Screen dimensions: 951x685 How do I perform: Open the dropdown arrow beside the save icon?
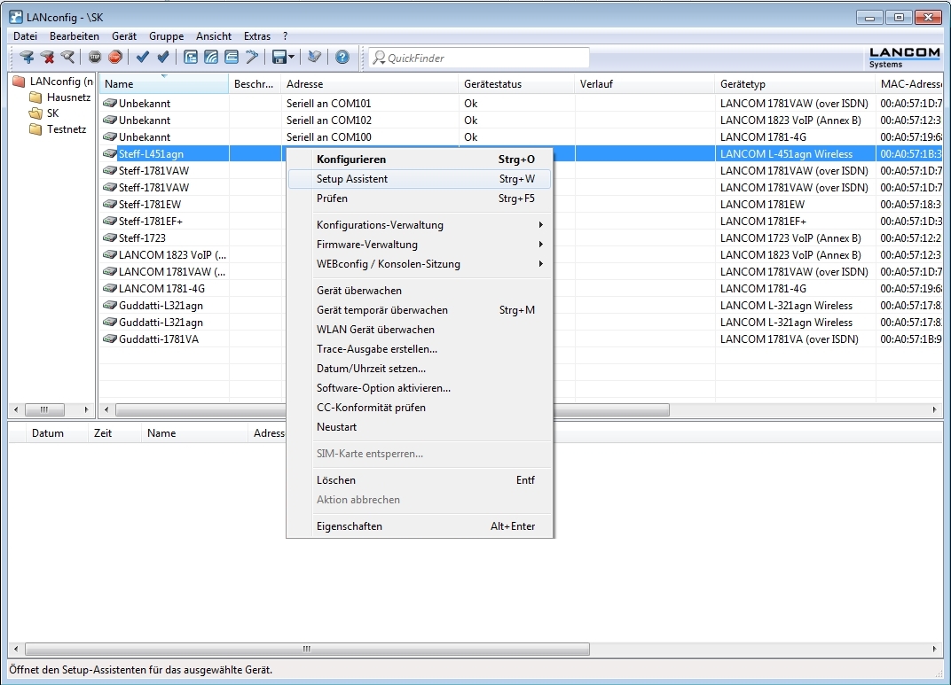point(291,58)
